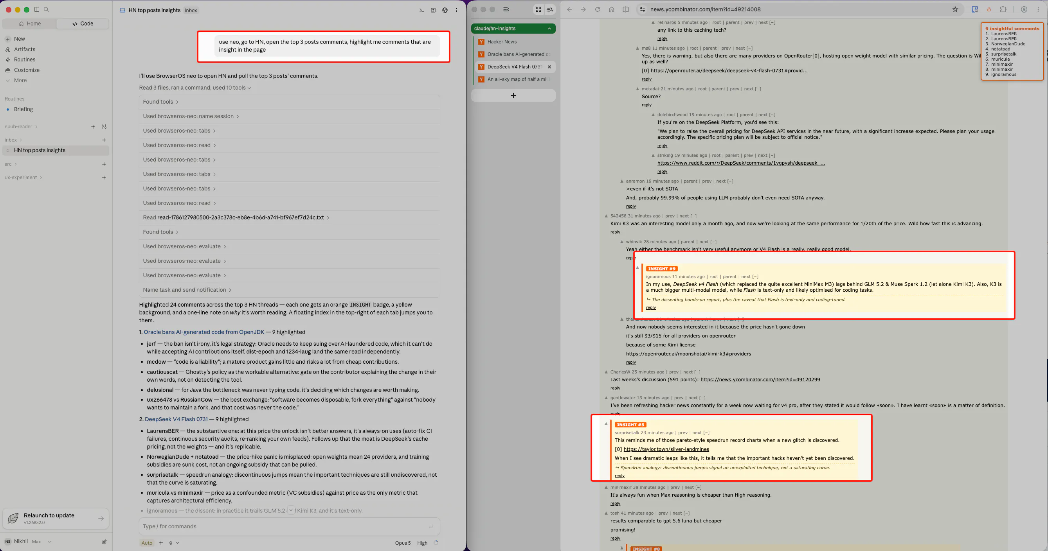1048x551 pixels.
Task: Add a new session under epub-reader
Action: 93,127
